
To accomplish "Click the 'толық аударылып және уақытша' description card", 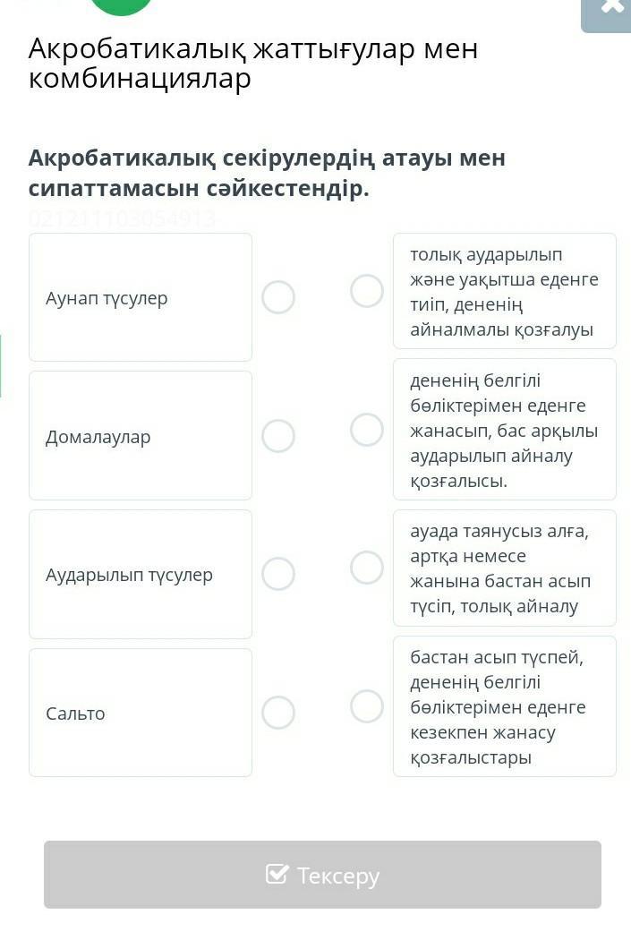I will [x=505, y=291].
